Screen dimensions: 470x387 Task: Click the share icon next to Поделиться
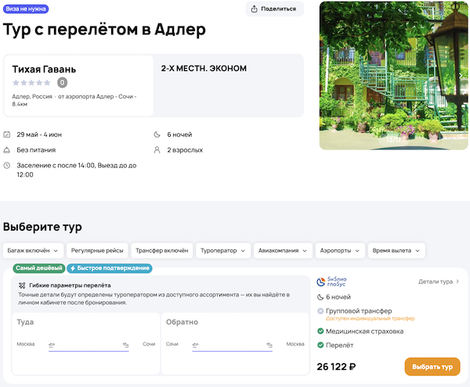pyautogui.click(x=255, y=9)
